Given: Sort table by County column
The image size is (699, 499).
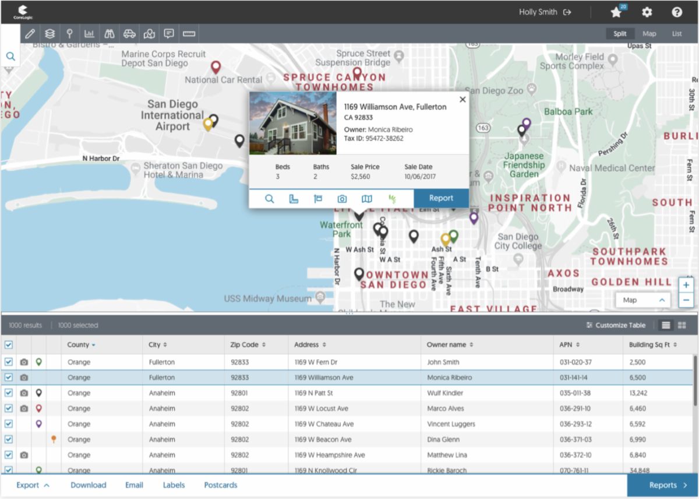Looking at the screenshot, I should click(81, 345).
